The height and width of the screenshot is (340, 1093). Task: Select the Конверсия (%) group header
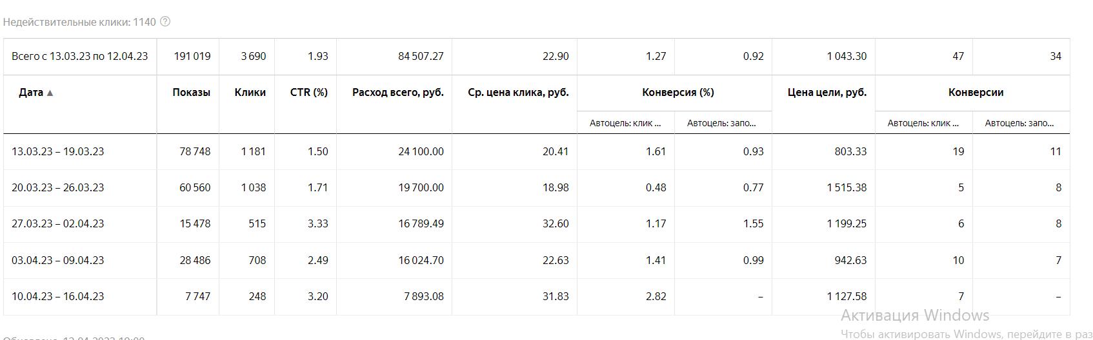coord(677,93)
